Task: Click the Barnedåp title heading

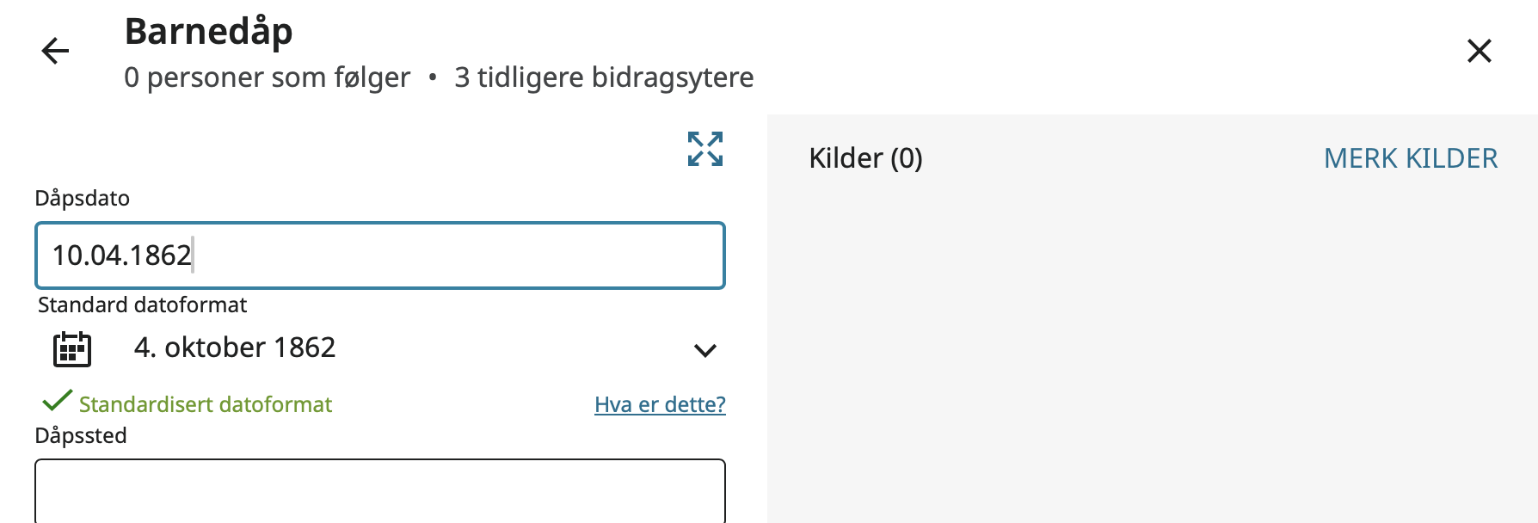Action: tap(208, 32)
